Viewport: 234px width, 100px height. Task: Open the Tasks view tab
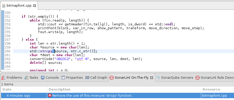(x=31, y=77)
